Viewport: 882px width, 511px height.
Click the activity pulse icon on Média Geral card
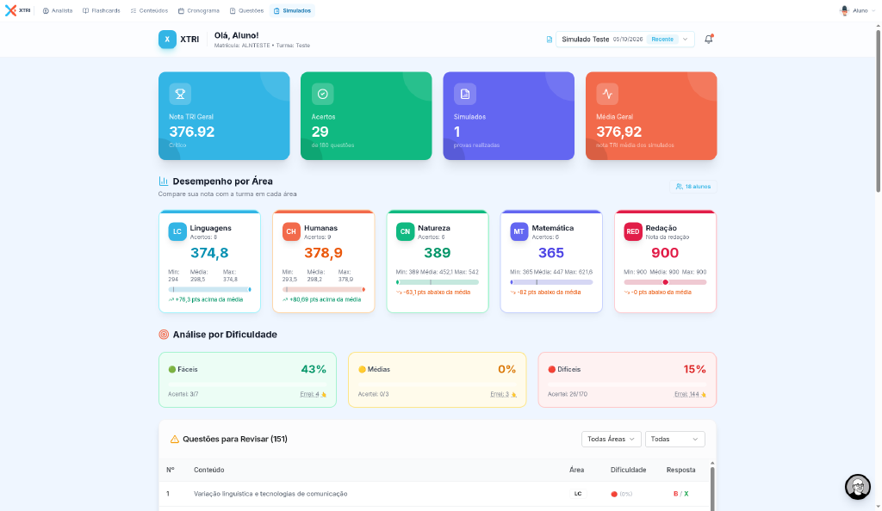click(x=607, y=94)
